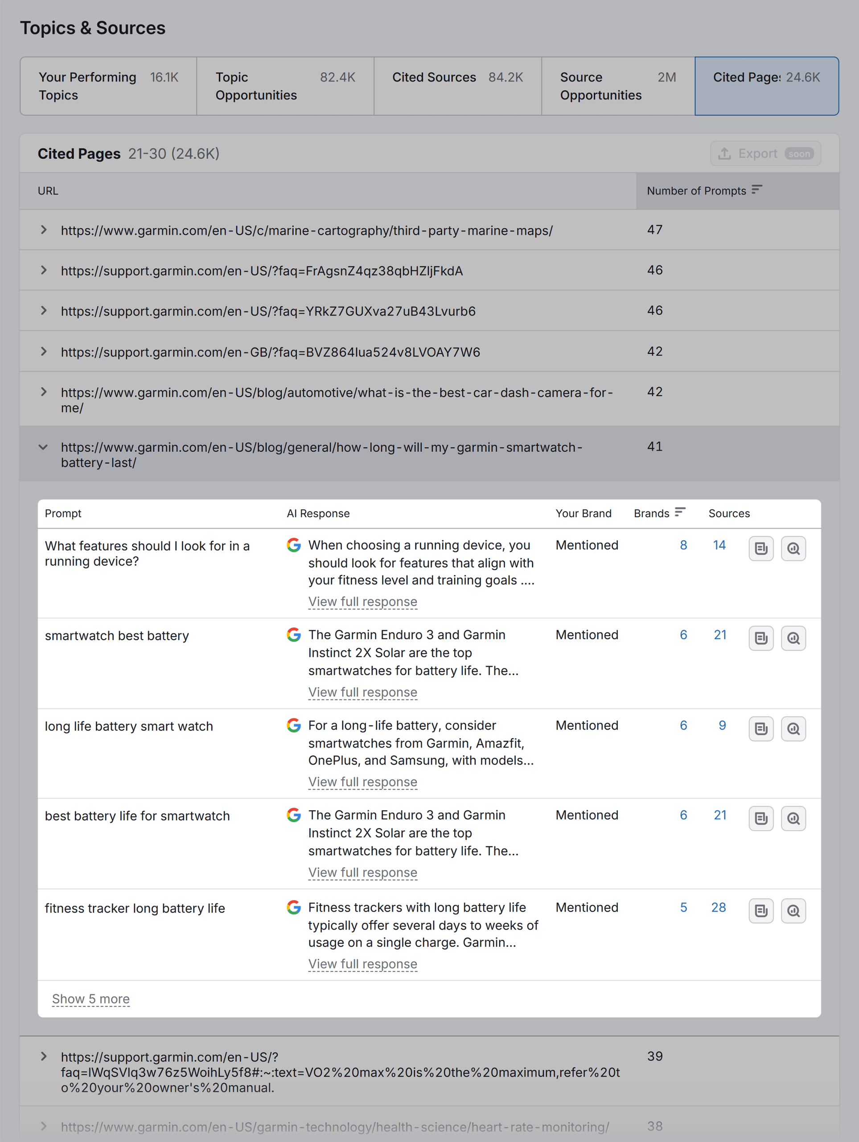Open sources count 28 for fitness tracker
The width and height of the screenshot is (859, 1142).
pyautogui.click(x=718, y=908)
